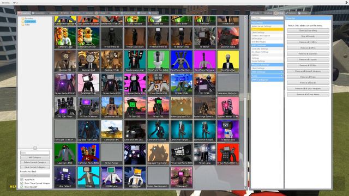Spawn the TV man Laser (Gun) NPC
Viewport: 349px width, 196px height.
click(135, 38)
